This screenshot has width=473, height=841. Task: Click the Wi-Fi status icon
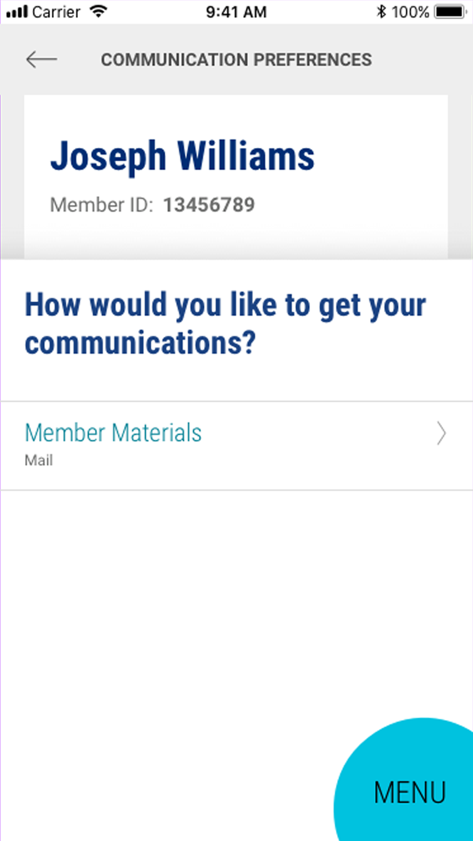(x=98, y=12)
